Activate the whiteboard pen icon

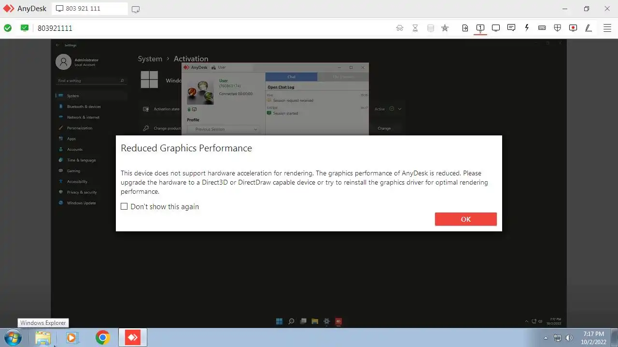589,28
